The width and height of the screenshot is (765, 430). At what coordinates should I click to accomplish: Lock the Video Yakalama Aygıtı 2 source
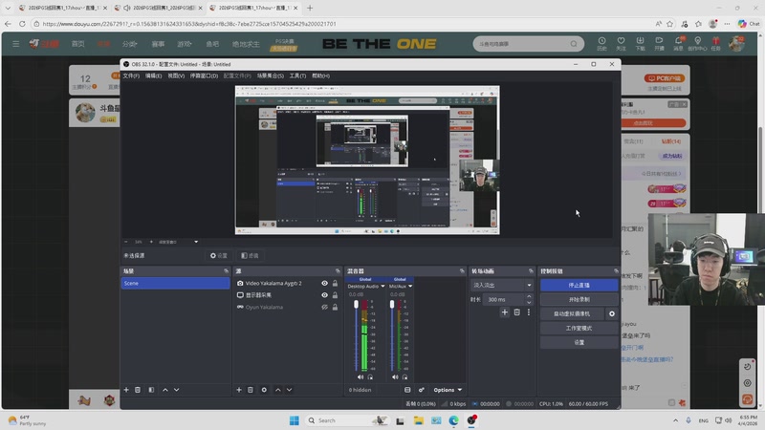pyautogui.click(x=336, y=283)
